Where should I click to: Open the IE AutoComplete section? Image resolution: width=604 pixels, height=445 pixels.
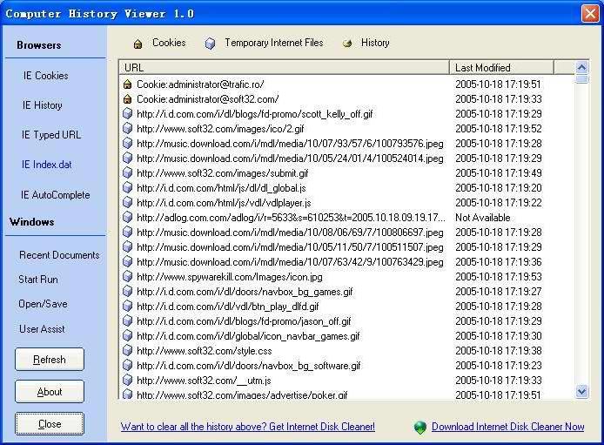point(56,195)
